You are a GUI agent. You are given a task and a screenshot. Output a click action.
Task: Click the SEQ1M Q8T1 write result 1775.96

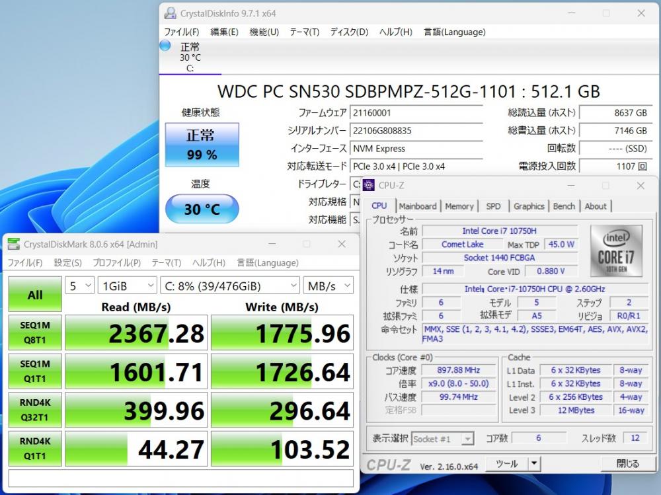pos(282,332)
